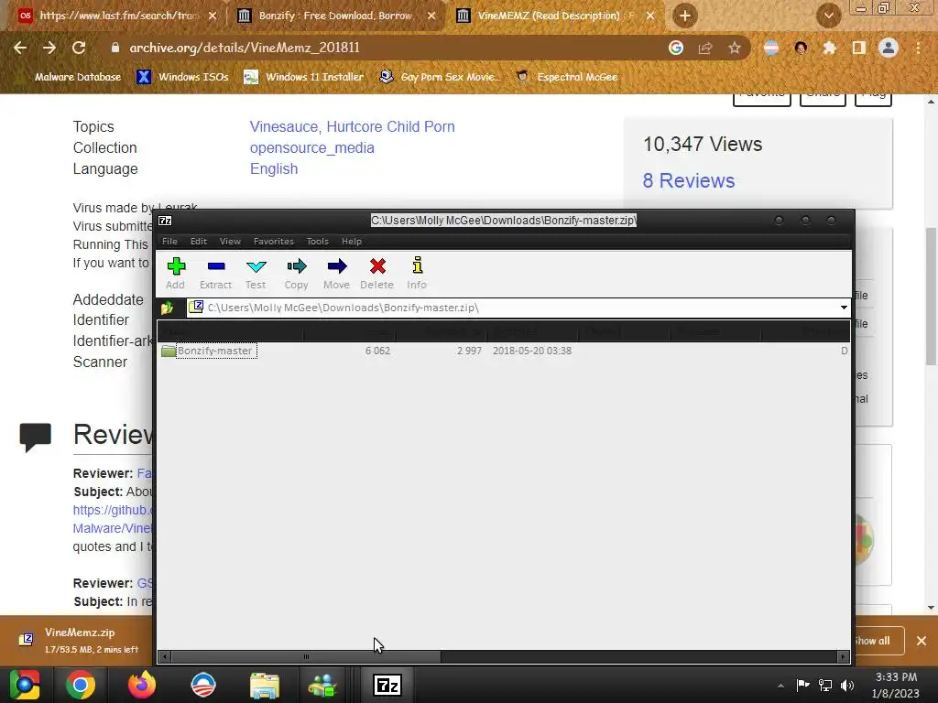938x703 pixels.
Task: Go forward in Chrome
Action: click(49, 48)
